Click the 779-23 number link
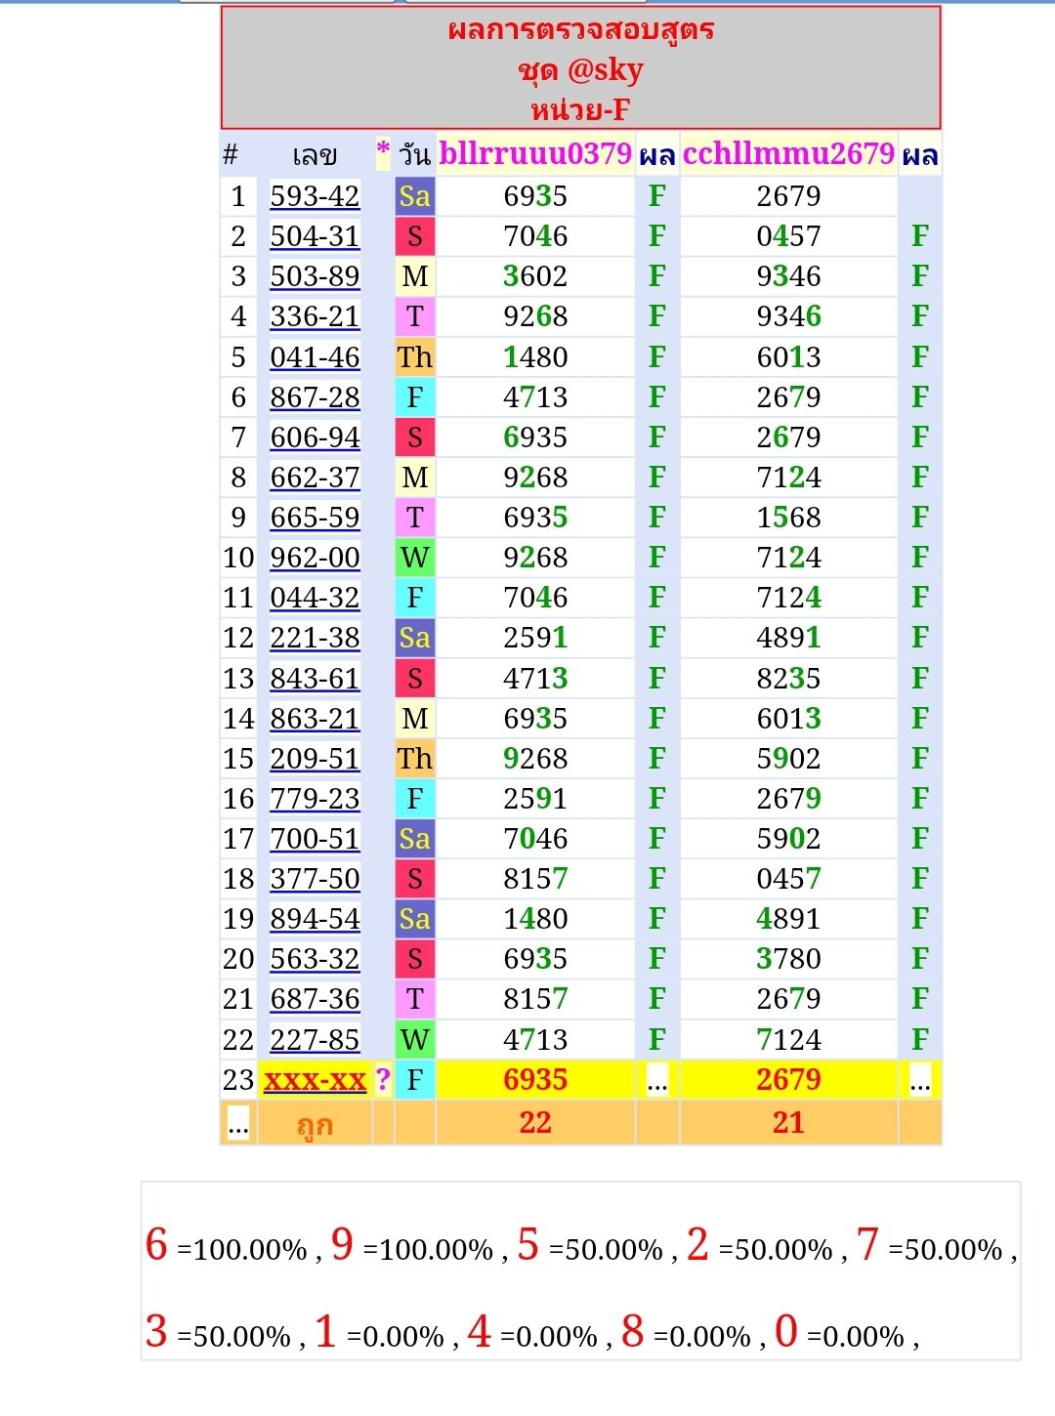Screen dimensions: 1055x1416 (x=315, y=799)
